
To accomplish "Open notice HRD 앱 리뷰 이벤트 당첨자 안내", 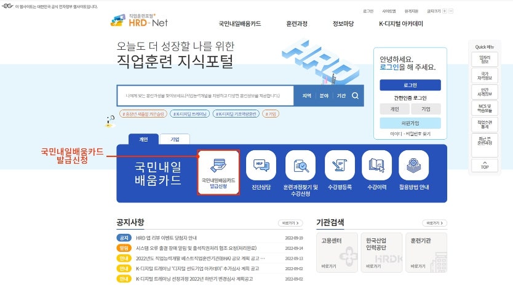I will (167, 238).
